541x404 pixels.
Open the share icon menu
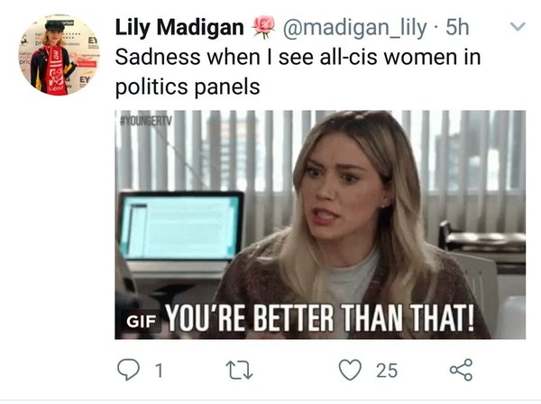pos(461,369)
